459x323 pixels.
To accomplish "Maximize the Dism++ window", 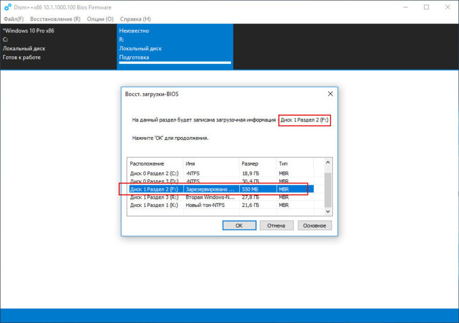I will pos(426,7).
